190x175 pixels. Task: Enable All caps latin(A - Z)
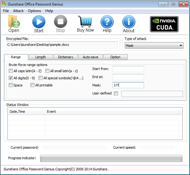11,71
